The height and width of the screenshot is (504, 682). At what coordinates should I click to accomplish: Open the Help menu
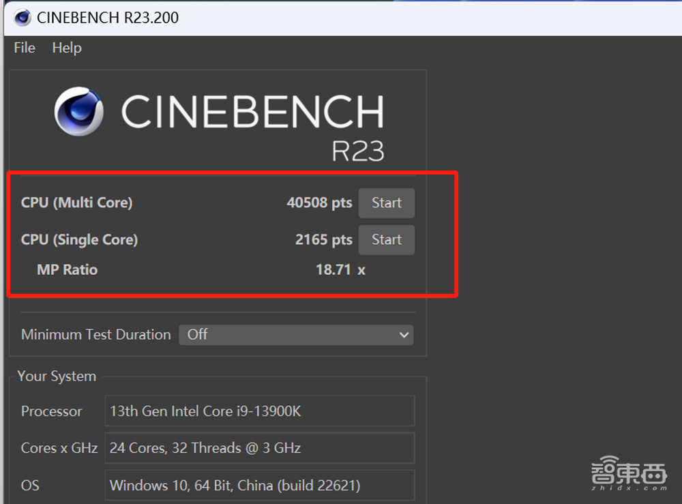click(x=67, y=48)
